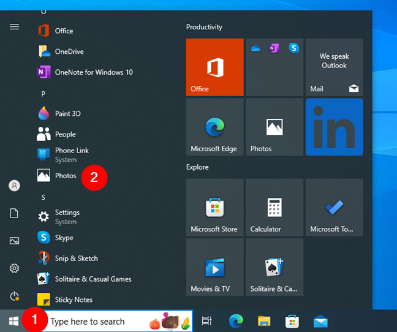Click the Productivity group title
Viewport: 397px width, 332px height.
pyautogui.click(x=204, y=27)
